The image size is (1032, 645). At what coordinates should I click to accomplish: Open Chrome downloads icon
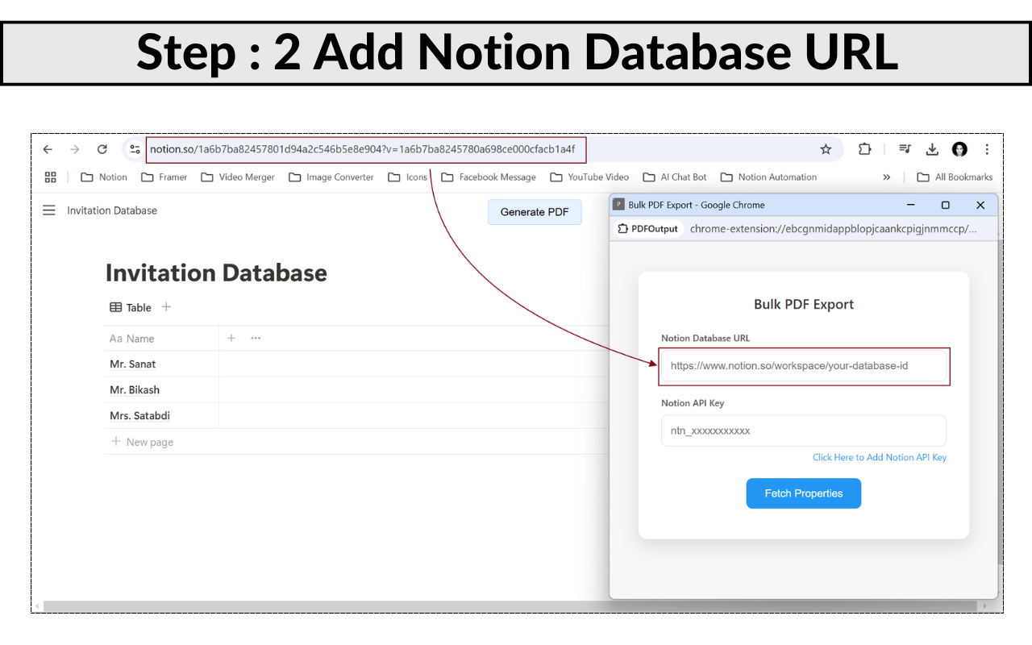pos(932,149)
